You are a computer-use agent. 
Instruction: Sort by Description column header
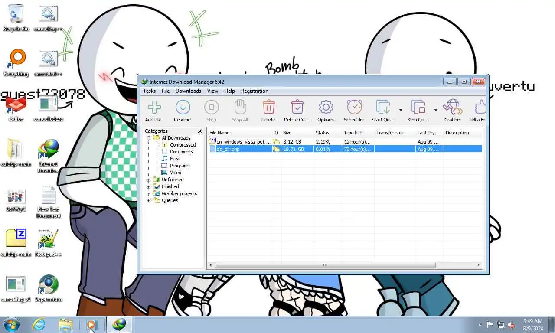(x=463, y=133)
